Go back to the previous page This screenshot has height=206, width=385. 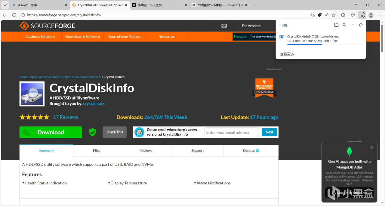click(x=5, y=15)
